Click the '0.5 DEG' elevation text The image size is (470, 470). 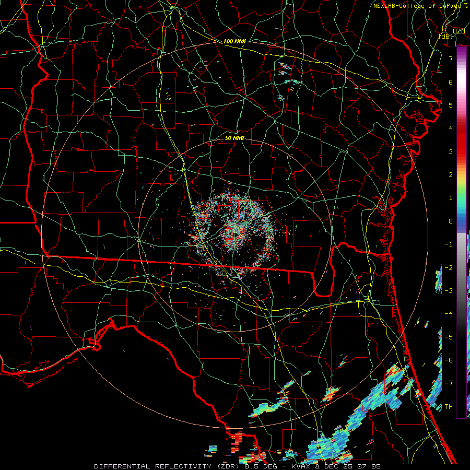[261, 466]
